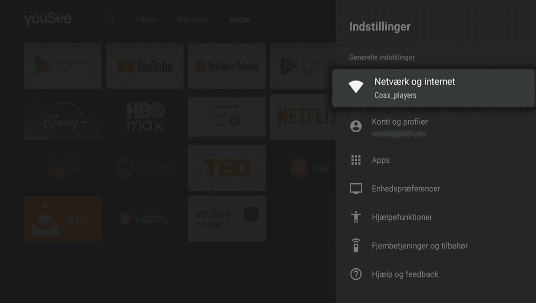The width and height of the screenshot is (536, 303).
Task: Switch to the Hjem tab
Action: pyautogui.click(x=147, y=19)
